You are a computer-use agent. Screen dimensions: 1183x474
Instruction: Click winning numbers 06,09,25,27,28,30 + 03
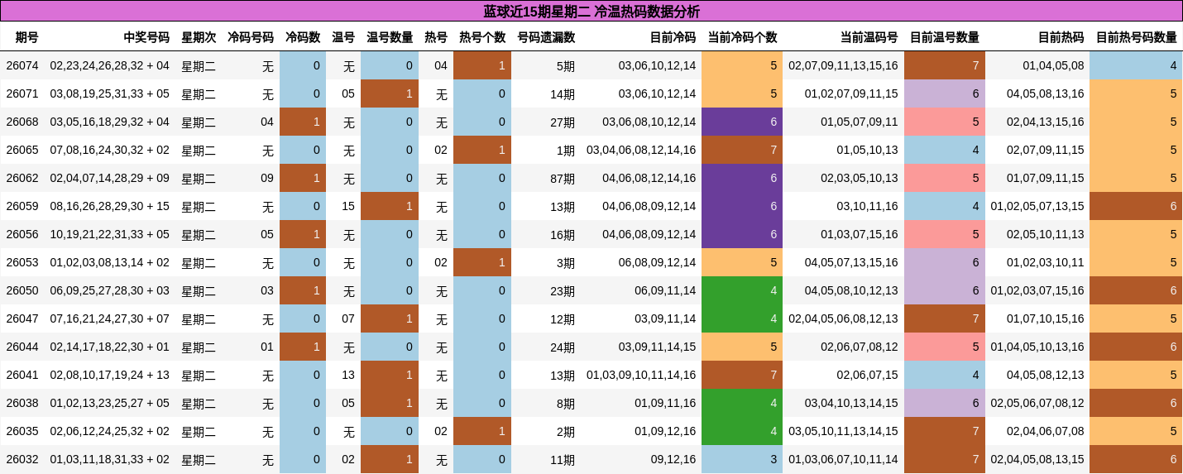(x=110, y=290)
